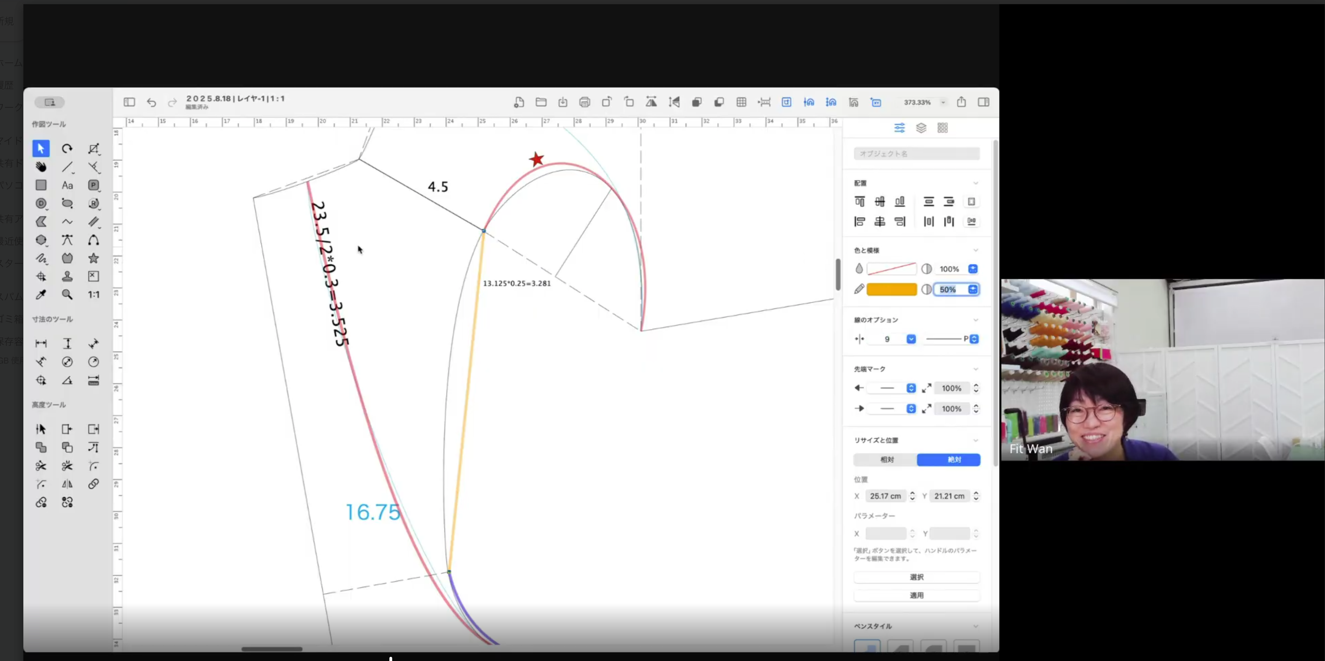This screenshot has height=661, width=1325.
Task: Select the rotate tool
Action: point(67,149)
